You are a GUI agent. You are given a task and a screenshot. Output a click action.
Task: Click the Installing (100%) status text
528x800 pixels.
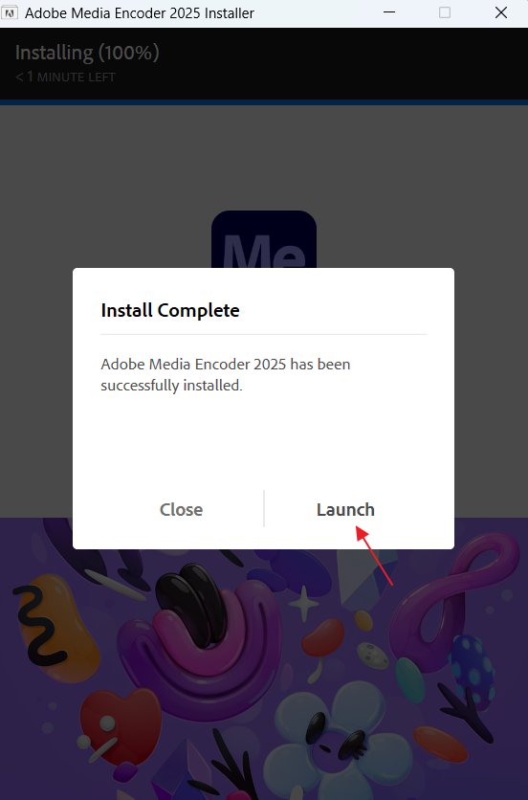(87, 53)
